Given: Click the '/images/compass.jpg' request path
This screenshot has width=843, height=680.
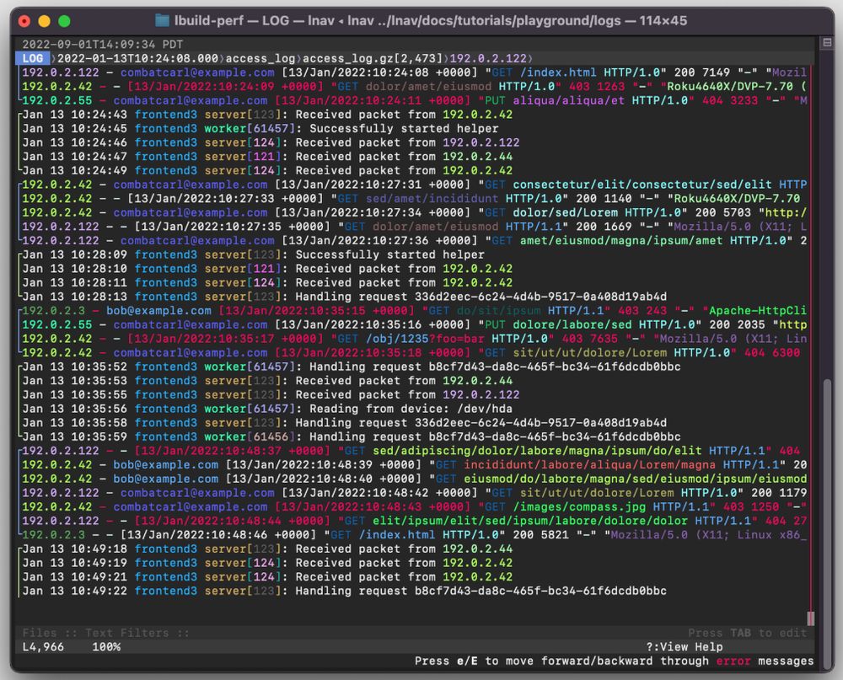Looking at the screenshot, I should pyautogui.click(x=579, y=506).
